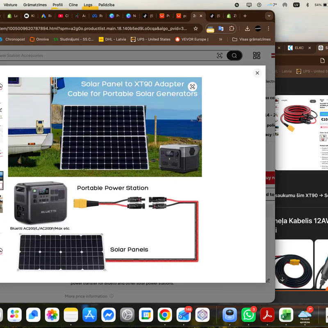Open the Palīdzība menu

[x=106, y=5]
